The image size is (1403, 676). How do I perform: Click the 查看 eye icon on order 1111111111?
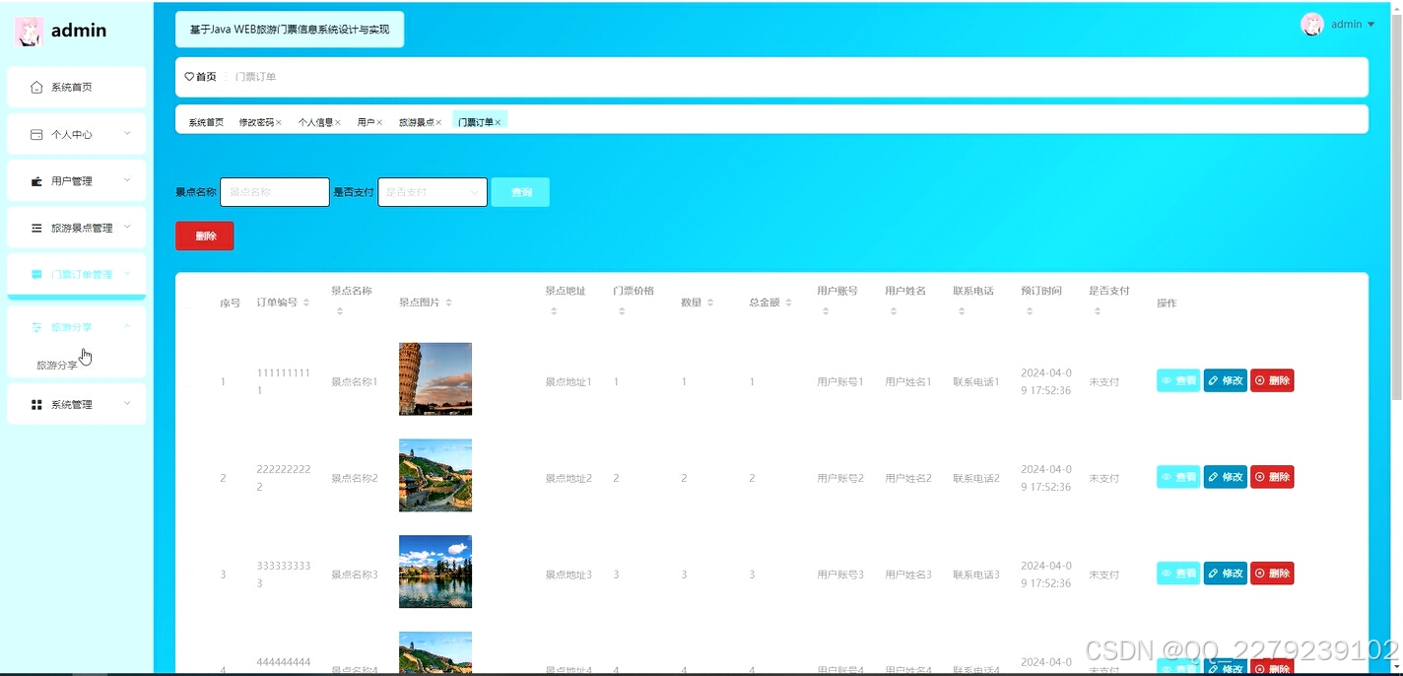(x=1169, y=380)
